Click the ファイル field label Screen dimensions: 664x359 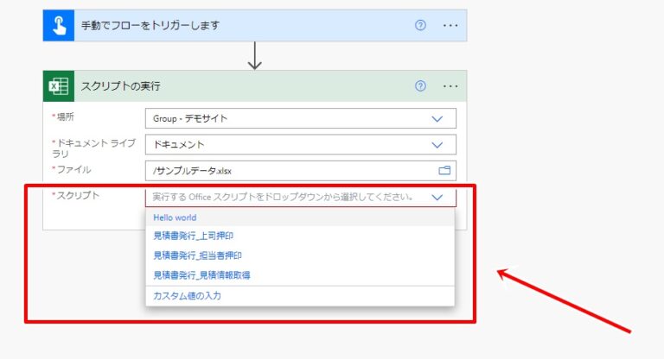tap(72, 169)
